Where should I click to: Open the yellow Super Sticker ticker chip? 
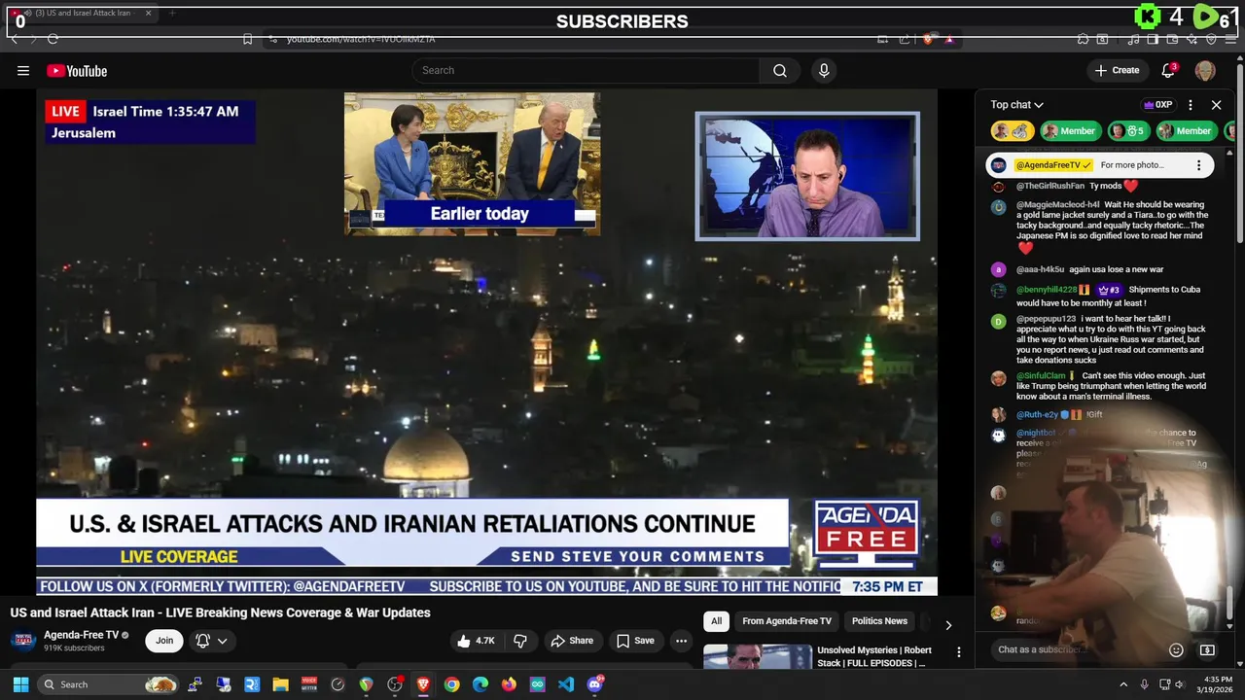[x=1012, y=130]
